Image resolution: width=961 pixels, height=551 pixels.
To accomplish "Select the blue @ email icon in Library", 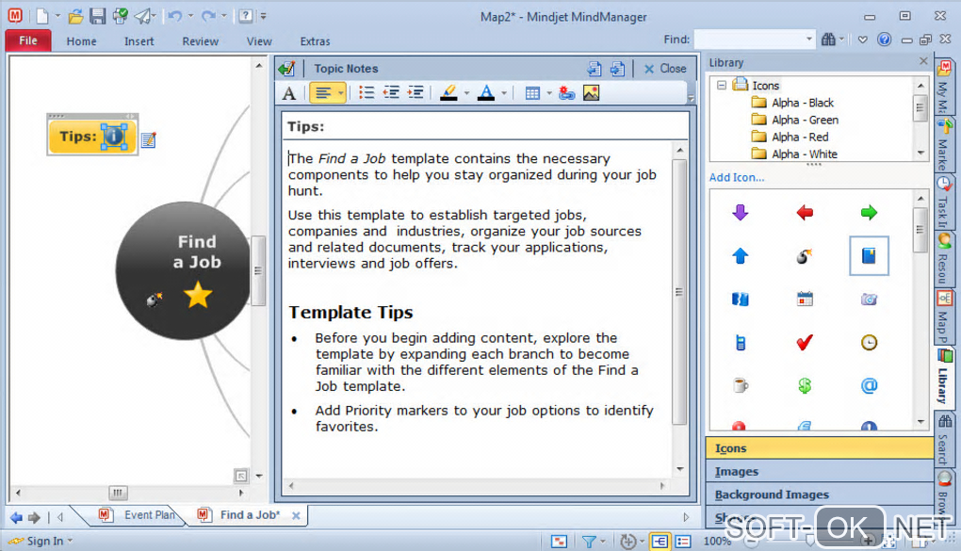I will click(x=869, y=385).
